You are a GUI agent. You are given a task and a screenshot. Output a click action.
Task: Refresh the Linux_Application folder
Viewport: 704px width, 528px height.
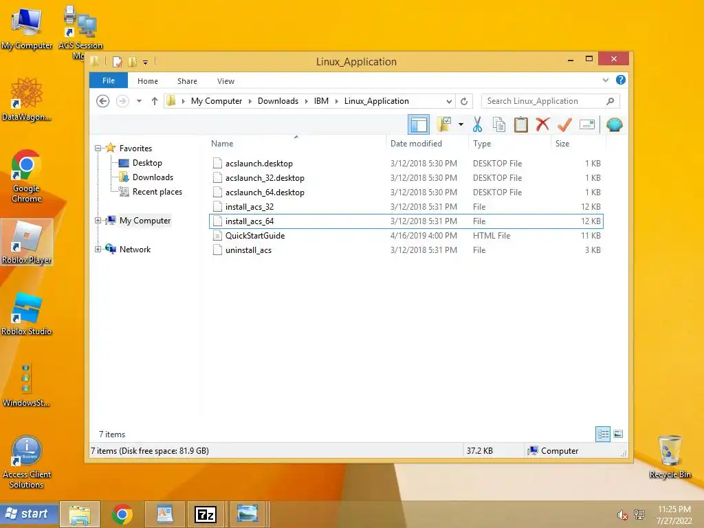point(464,102)
